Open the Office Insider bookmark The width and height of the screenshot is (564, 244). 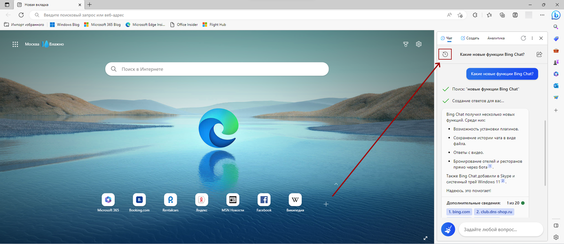coord(184,24)
